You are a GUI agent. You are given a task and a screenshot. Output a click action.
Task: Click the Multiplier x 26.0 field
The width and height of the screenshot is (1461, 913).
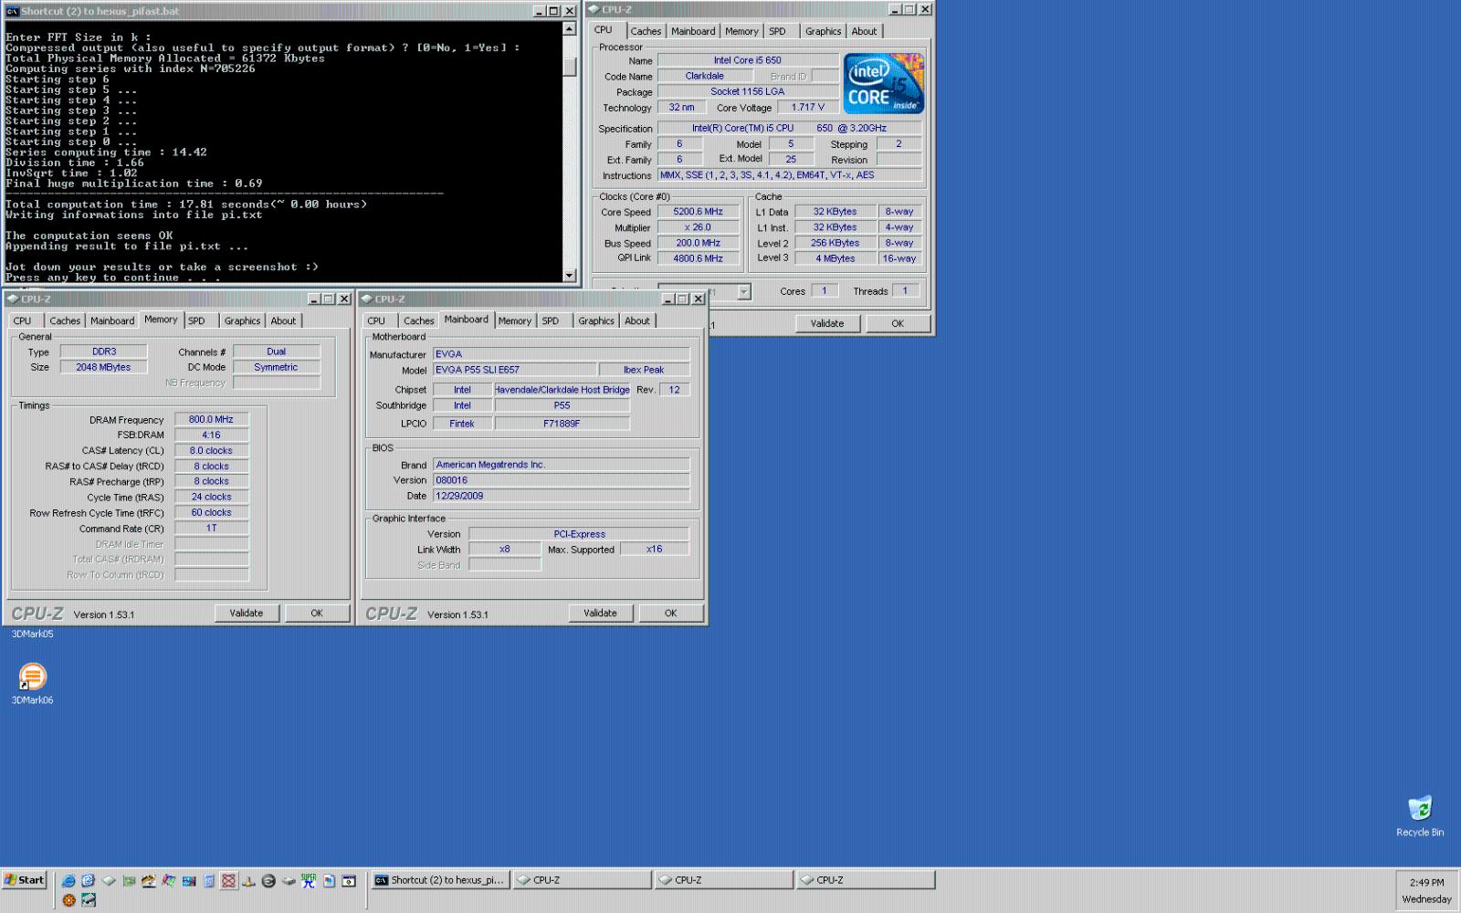[699, 227]
